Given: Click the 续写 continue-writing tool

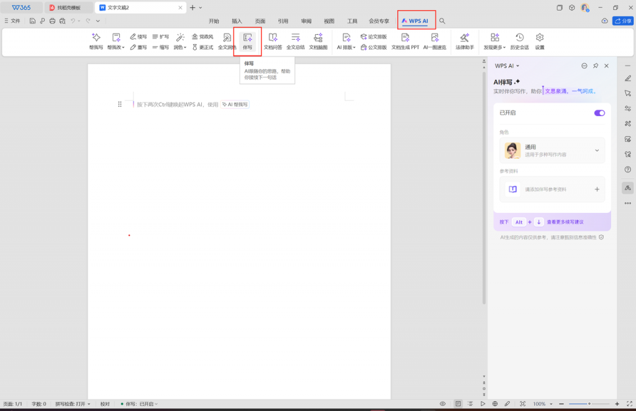Looking at the screenshot, I should tap(139, 37).
